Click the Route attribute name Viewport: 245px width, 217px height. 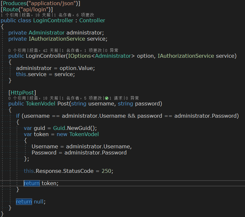click(11, 10)
